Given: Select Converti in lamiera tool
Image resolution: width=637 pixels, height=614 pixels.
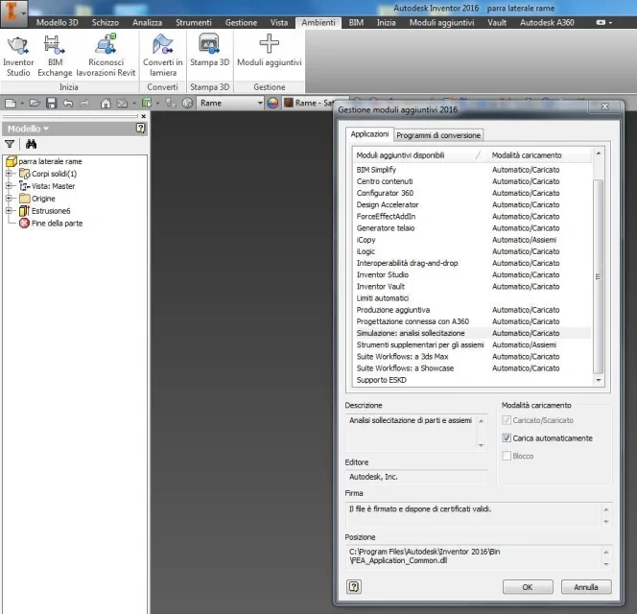Looking at the screenshot, I should click(162, 56).
